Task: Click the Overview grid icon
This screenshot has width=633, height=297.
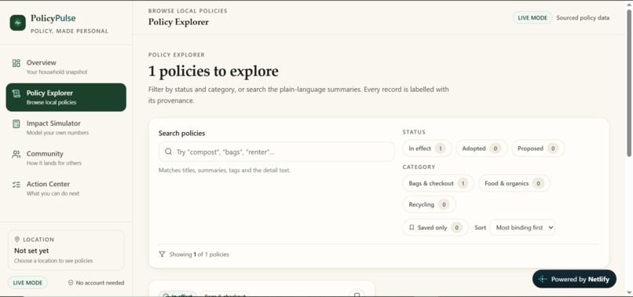Action: point(16,63)
